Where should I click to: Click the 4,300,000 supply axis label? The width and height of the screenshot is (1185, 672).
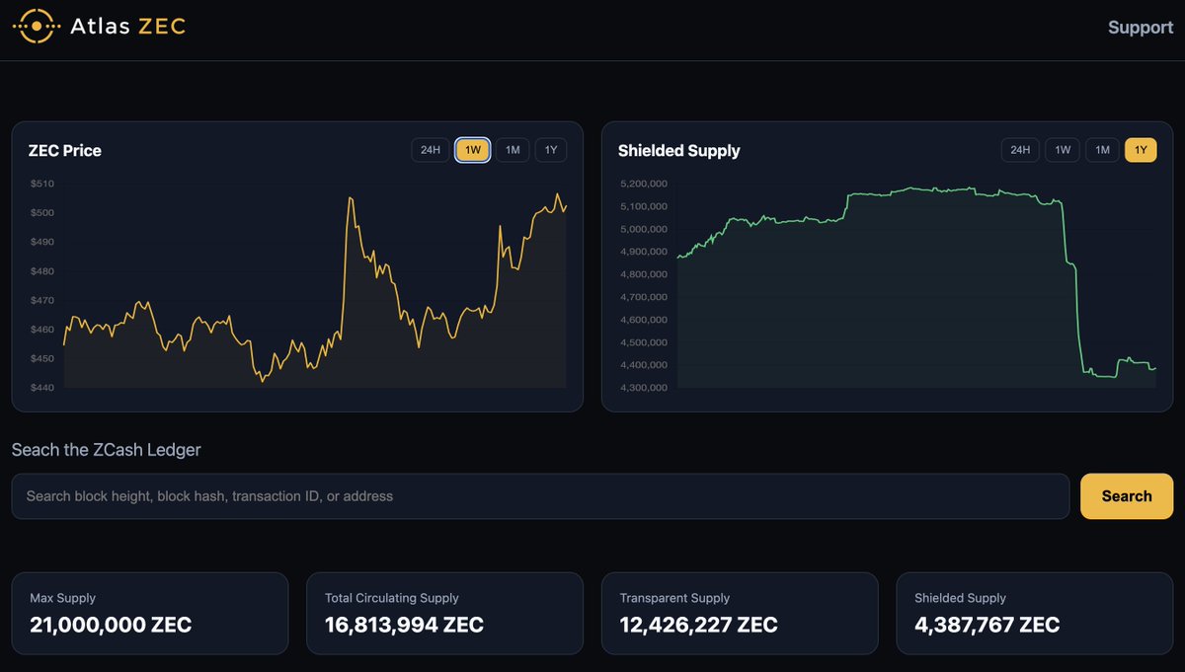click(x=644, y=388)
